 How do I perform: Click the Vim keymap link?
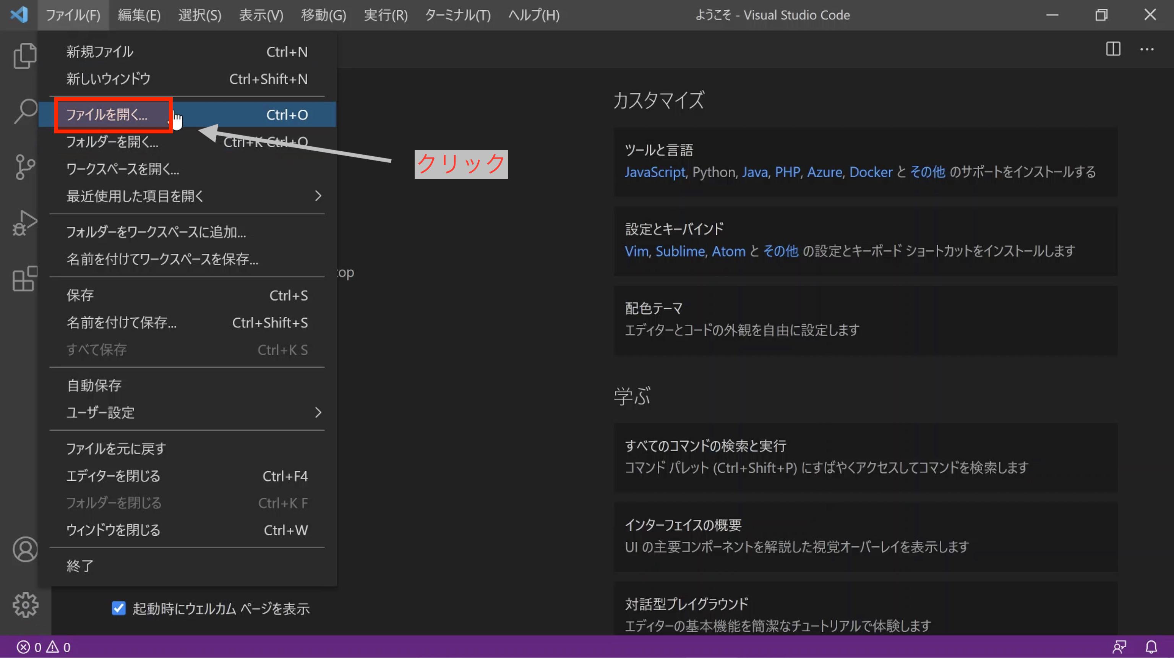(636, 251)
